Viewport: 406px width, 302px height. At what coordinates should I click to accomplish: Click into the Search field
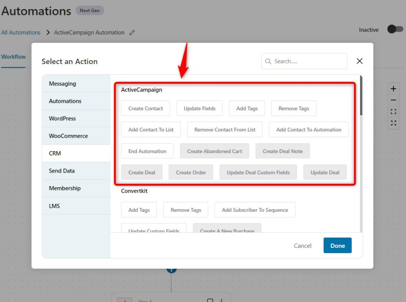pyautogui.click(x=304, y=61)
